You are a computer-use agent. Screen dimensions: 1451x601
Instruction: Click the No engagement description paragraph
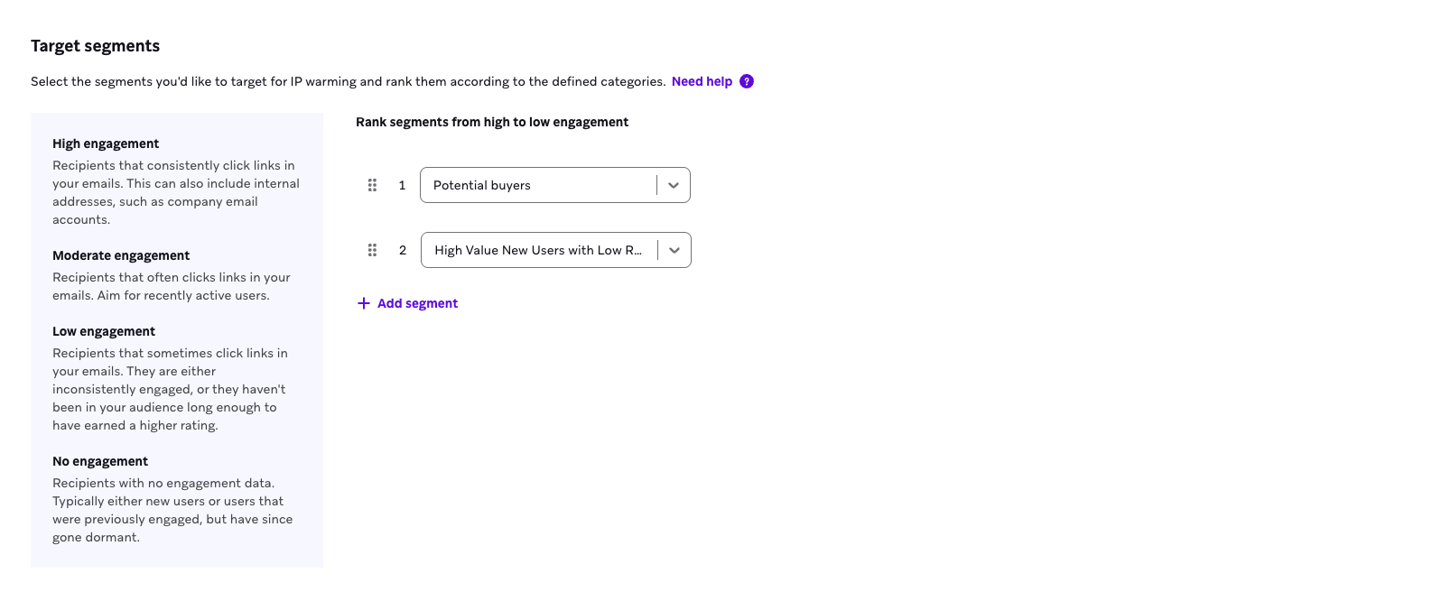click(172, 510)
